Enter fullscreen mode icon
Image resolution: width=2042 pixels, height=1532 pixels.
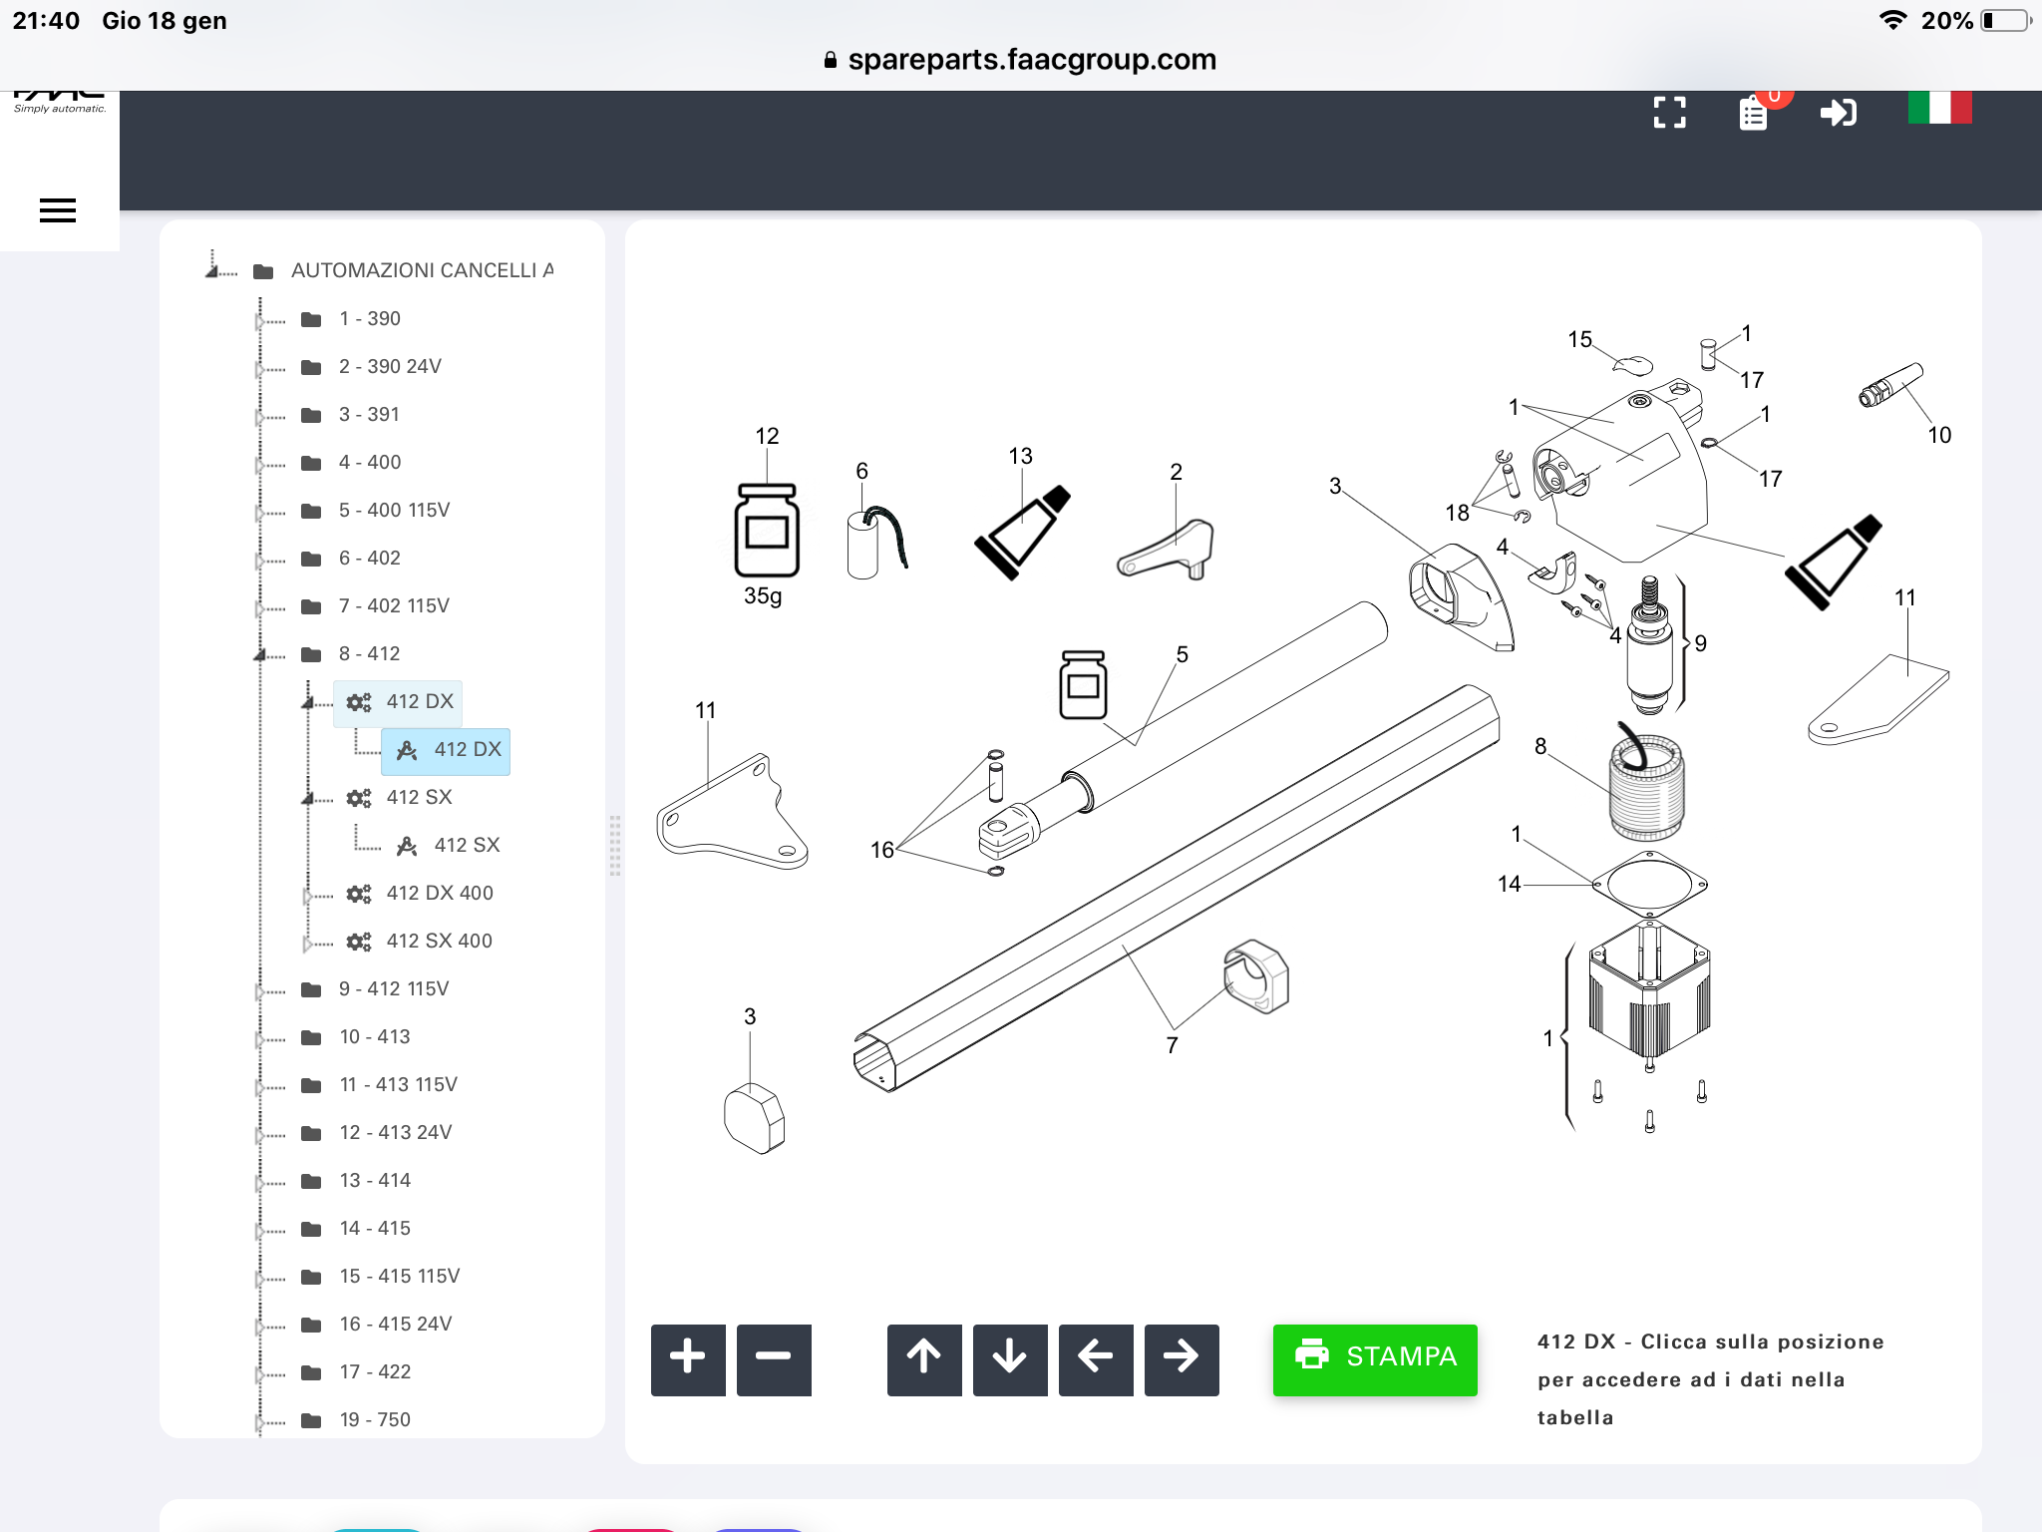click(1669, 113)
